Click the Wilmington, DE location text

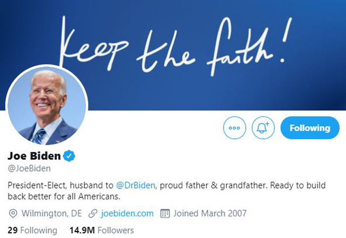(x=52, y=214)
